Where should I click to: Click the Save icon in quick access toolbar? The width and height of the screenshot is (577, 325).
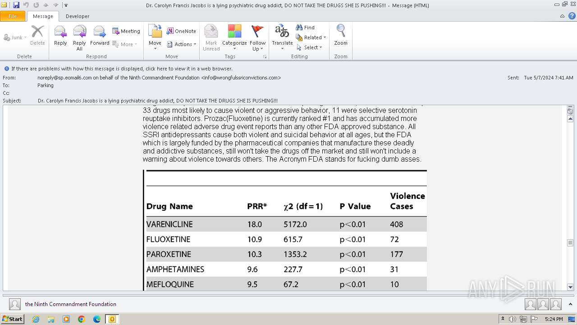(16, 5)
